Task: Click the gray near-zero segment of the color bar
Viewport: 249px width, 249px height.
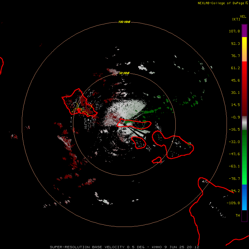Action: (x=244, y=123)
